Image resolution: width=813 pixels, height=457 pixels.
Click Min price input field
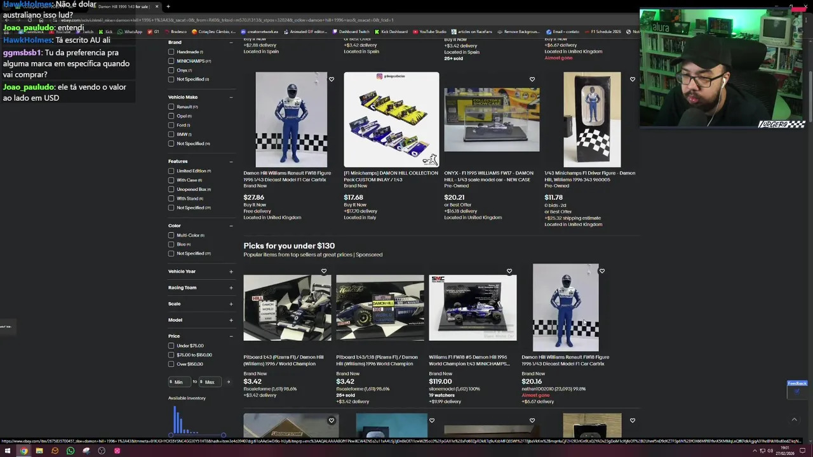180,382
